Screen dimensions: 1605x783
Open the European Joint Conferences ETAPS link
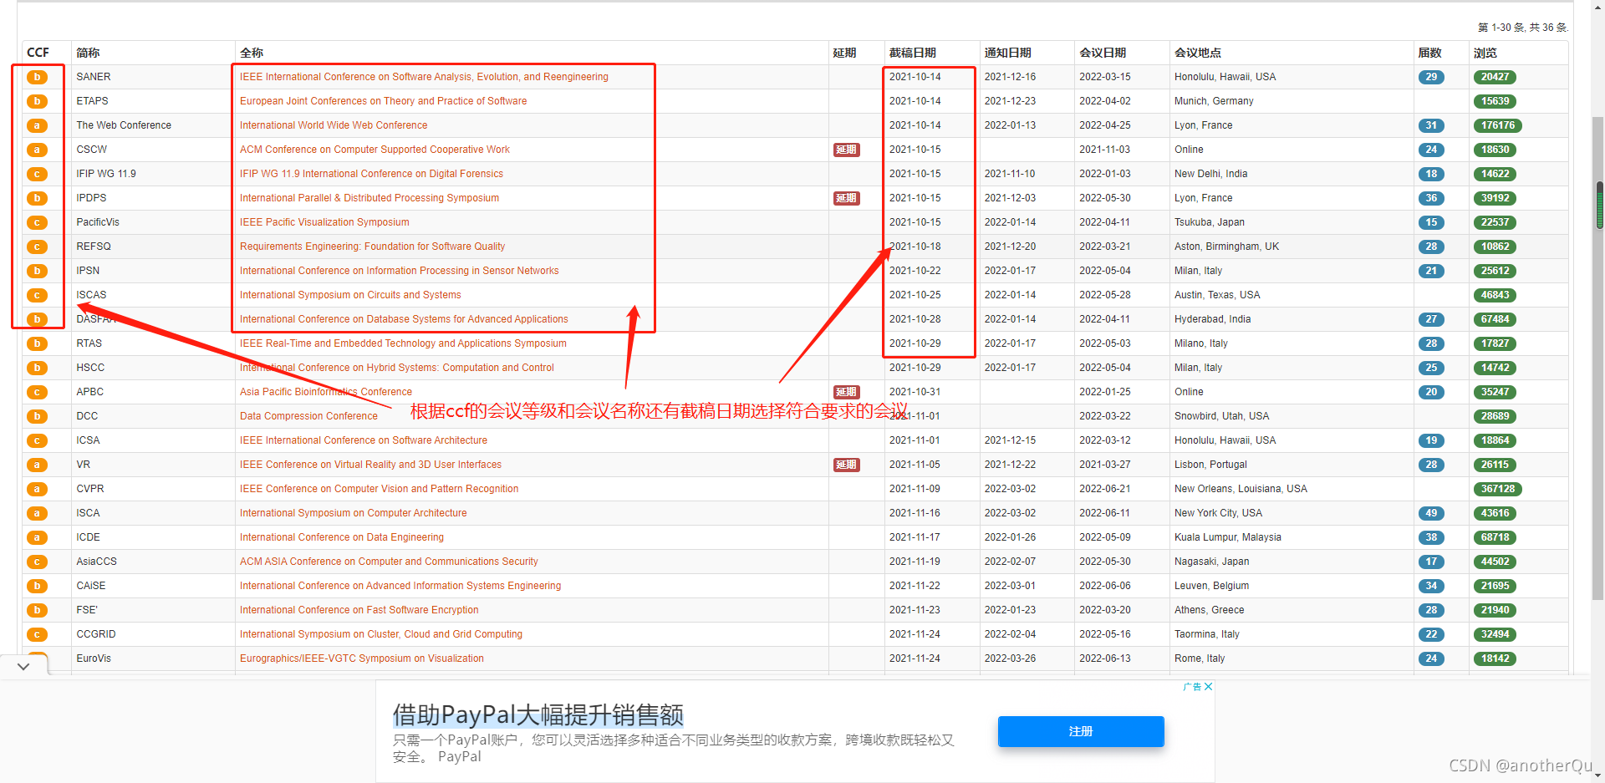(x=383, y=101)
